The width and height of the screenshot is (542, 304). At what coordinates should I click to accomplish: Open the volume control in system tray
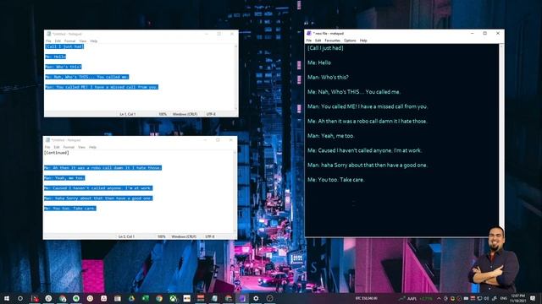(x=487, y=298)
